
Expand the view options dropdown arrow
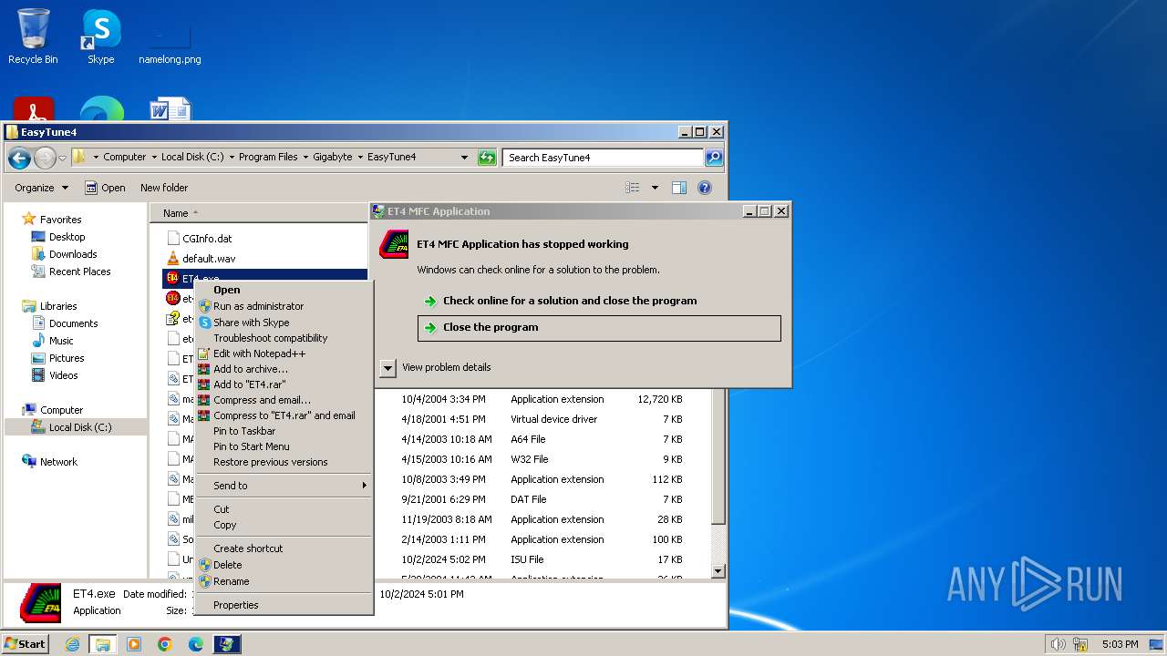tap(655, 188)
